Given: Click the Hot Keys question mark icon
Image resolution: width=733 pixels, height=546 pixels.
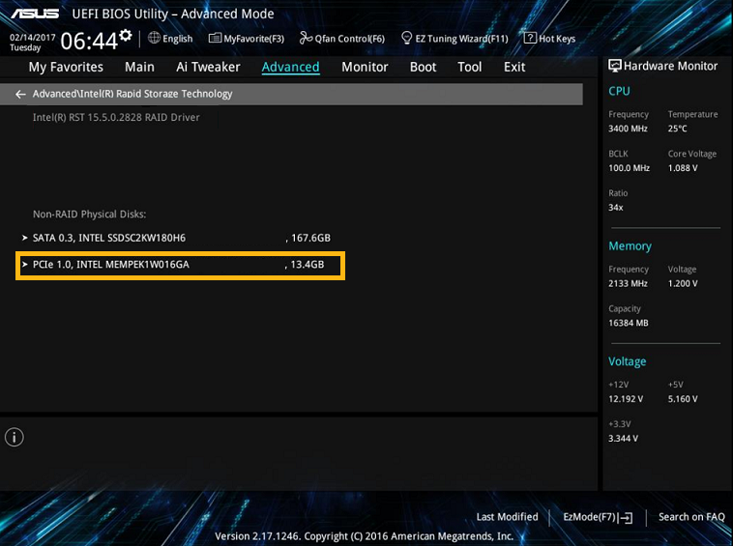Looking at the screenshot, I should pos(530,38).
